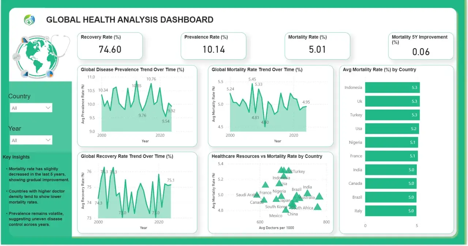This screenshot has height=246, width=468.
Task: Select the Prevalence Rate (%) card
Action: pyautogui.click(x=214, y=46)
